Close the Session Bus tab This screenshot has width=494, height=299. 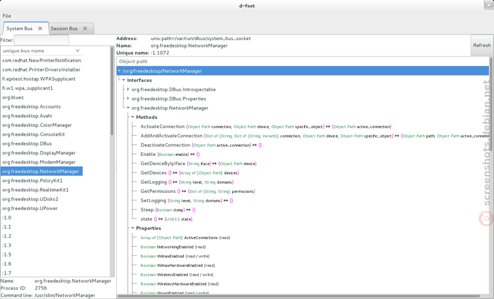point(85,28)
